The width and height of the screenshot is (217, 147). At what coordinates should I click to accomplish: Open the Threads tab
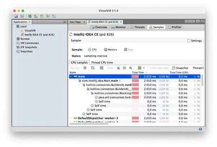137,27
